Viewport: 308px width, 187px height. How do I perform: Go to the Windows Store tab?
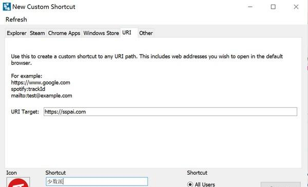pyautogui.click(x=101, y=33)
